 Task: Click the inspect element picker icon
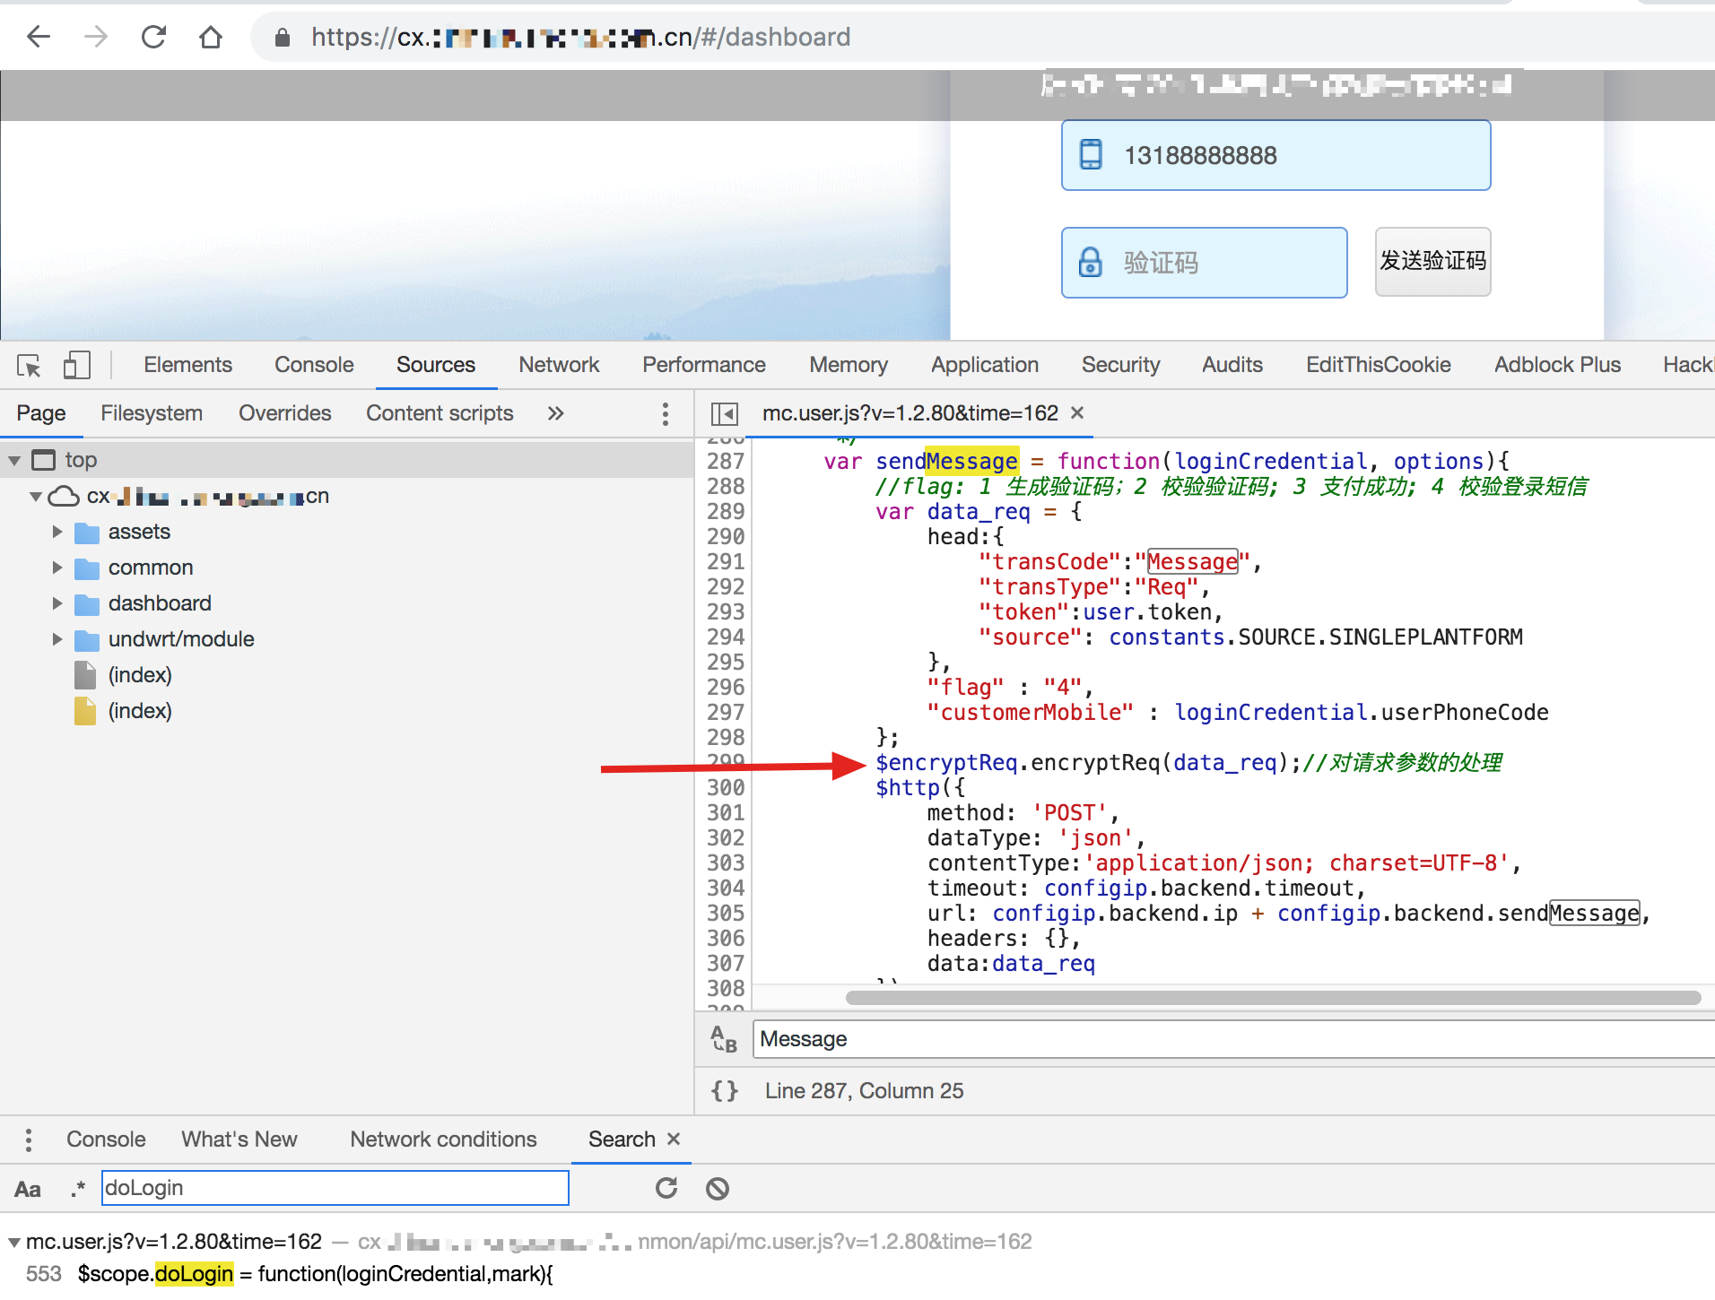coord(29,366)
